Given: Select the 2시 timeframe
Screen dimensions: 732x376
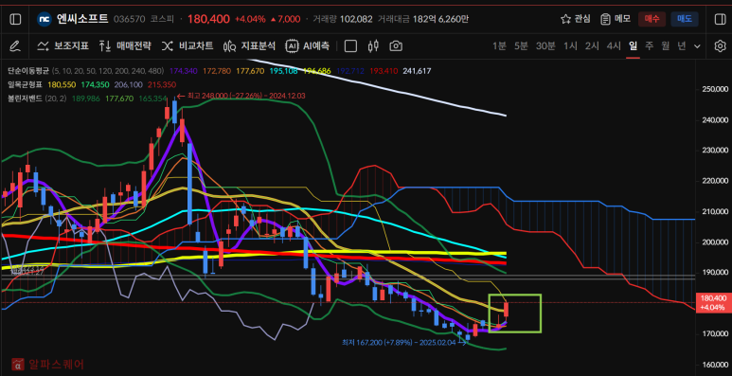Looking at the screenshot, I should (592, 45).
